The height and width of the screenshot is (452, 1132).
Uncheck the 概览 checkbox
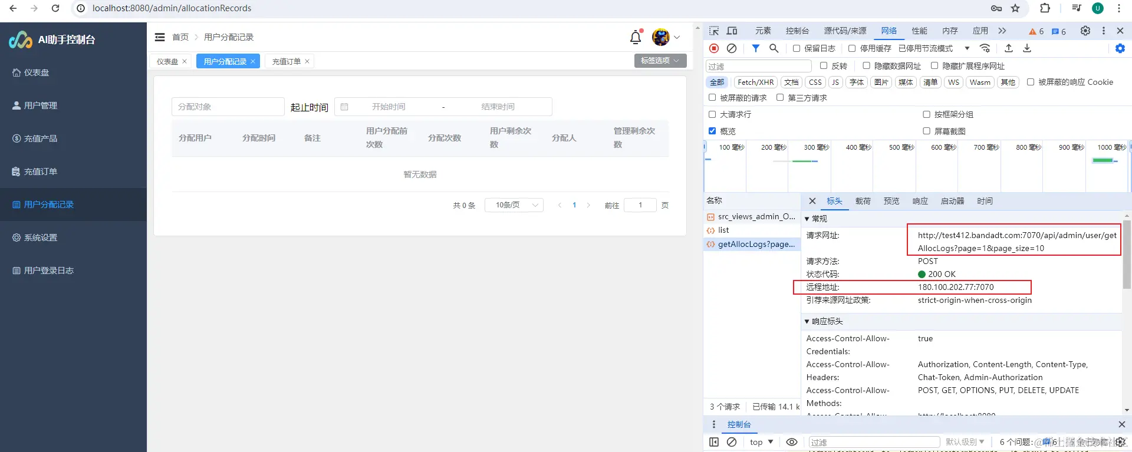[x=712, y=131]
